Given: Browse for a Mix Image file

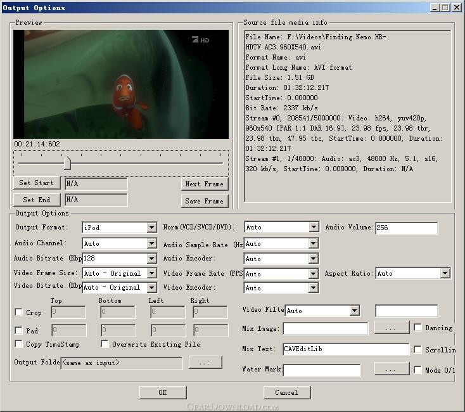Looking at the screenshot, I should tap(392, 328).
